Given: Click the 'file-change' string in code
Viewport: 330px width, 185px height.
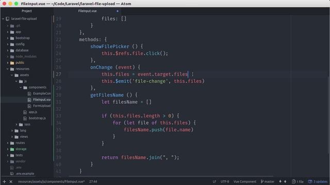Looking at the screenshot, I should click(150, 81).
